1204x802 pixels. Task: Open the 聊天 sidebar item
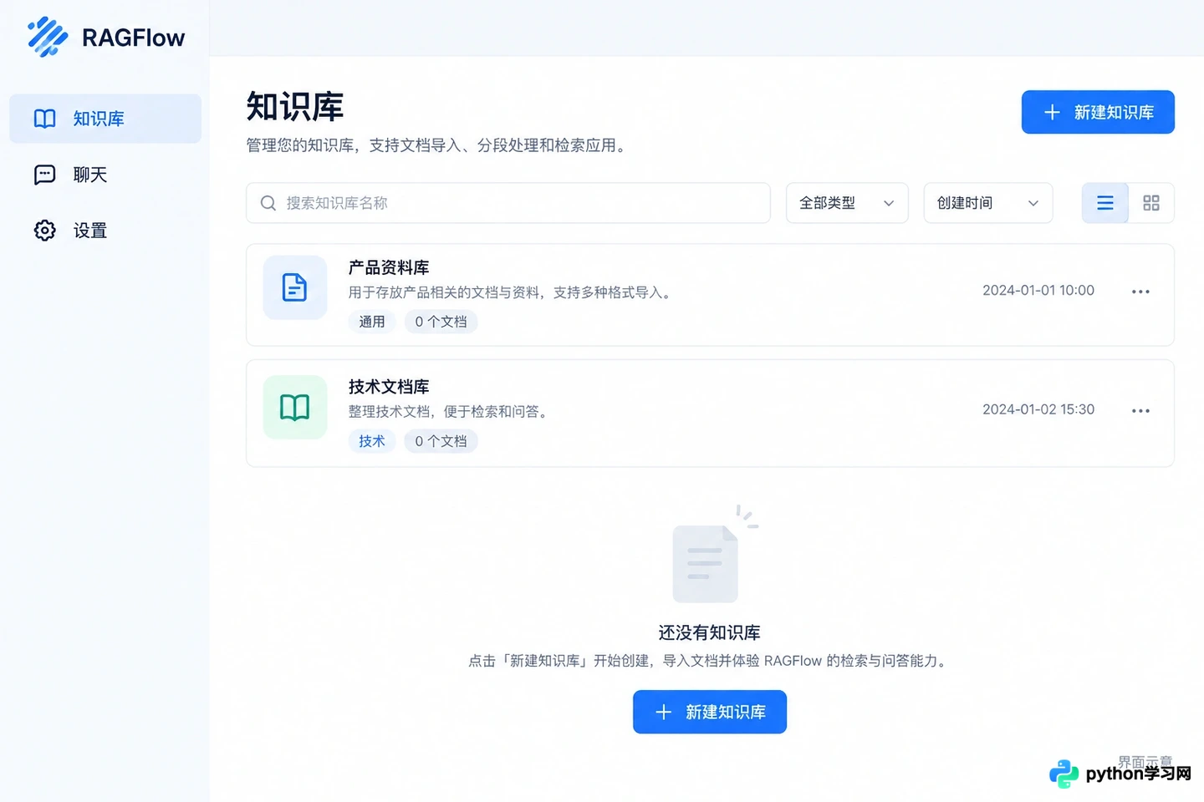coord(105,175)
